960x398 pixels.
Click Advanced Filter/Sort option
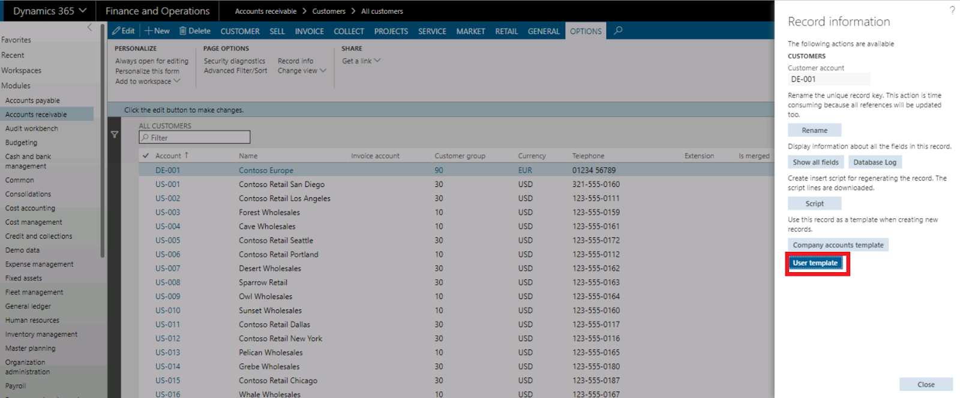click(235, 71)
